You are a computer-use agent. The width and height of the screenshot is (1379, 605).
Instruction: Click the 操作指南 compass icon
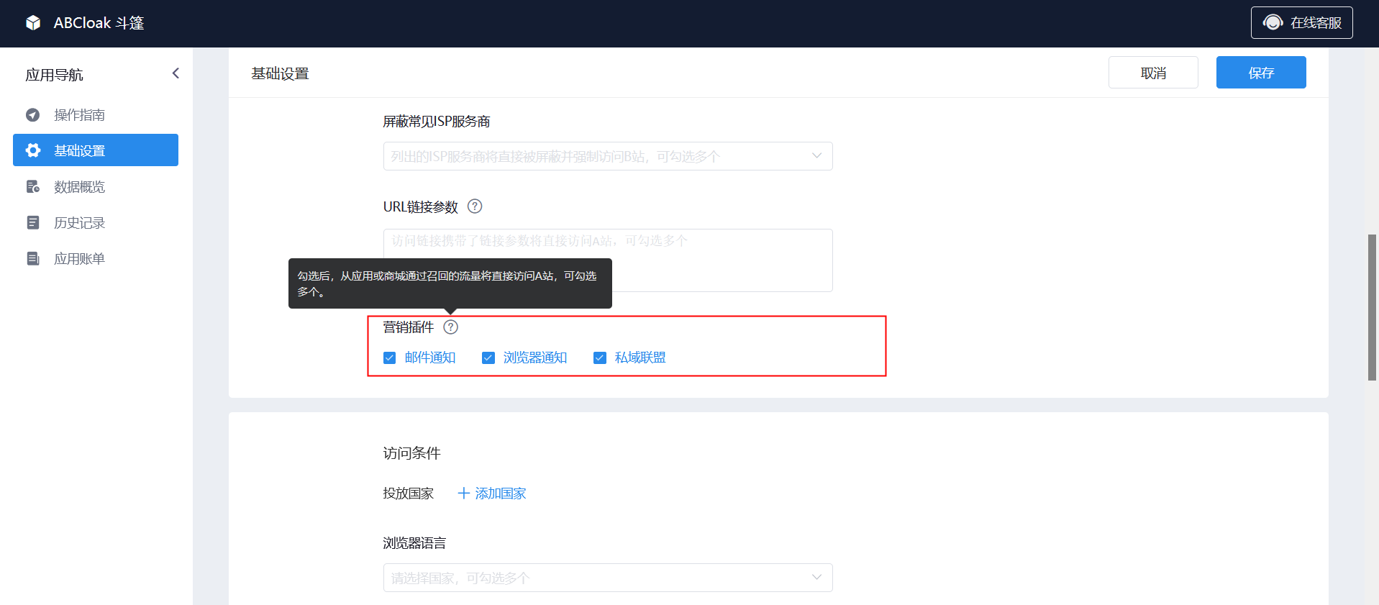click(33, 115)
